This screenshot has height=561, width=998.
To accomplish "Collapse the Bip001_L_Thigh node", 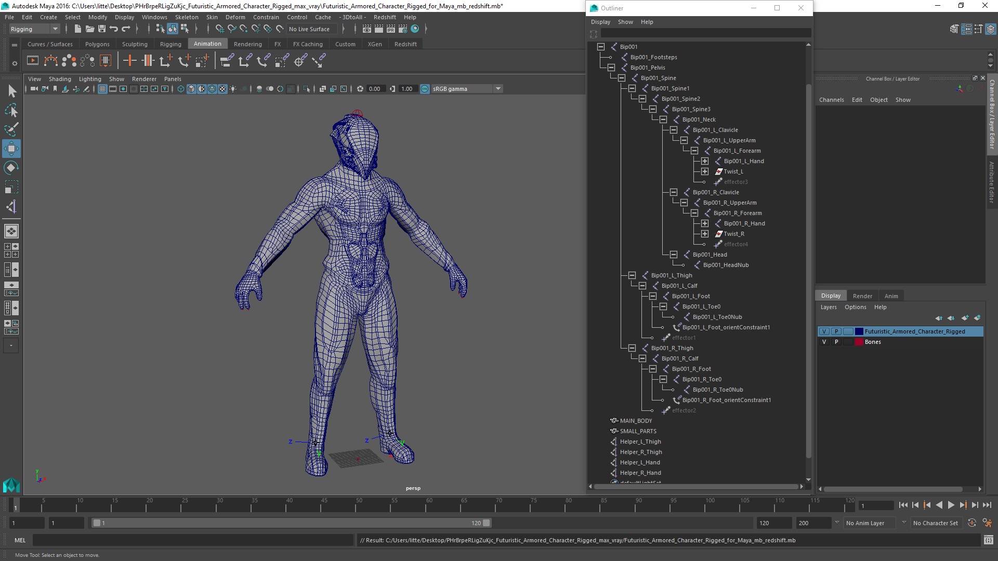I will (x=632, y=275).
